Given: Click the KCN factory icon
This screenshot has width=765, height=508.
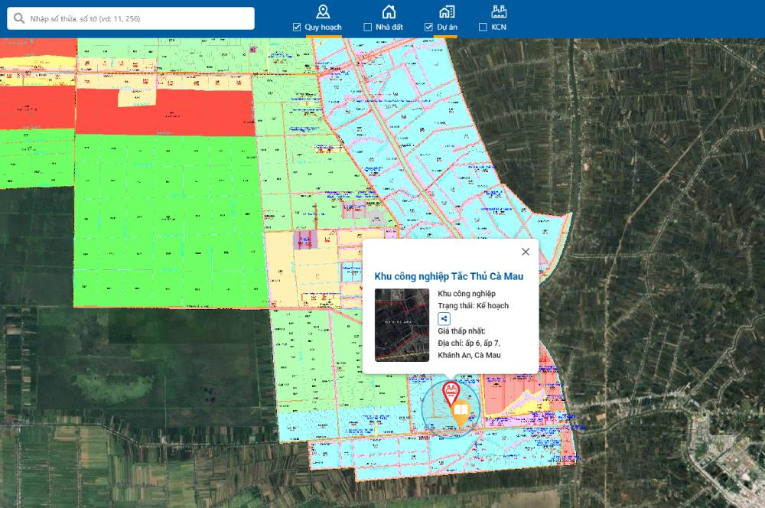Looking at the screenshot, I should (x=499, y=11).
